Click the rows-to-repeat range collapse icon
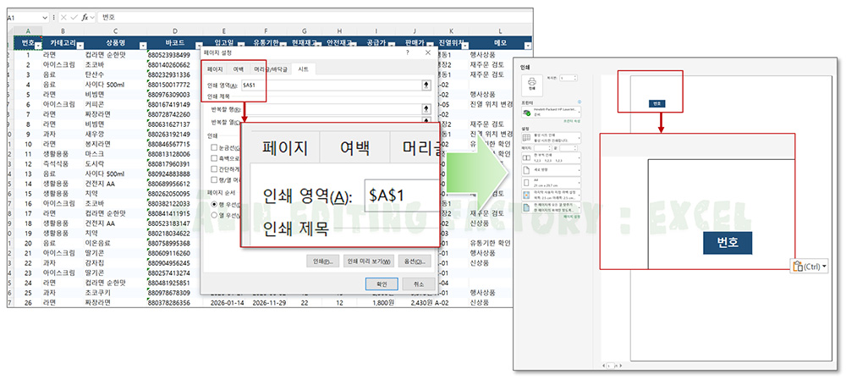Image resolution: width=846 pixels, height=380 pixels. click(426, 109)
